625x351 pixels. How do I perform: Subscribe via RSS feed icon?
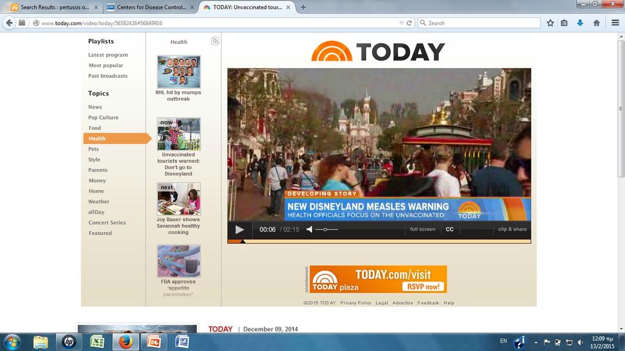pos(215,41)
